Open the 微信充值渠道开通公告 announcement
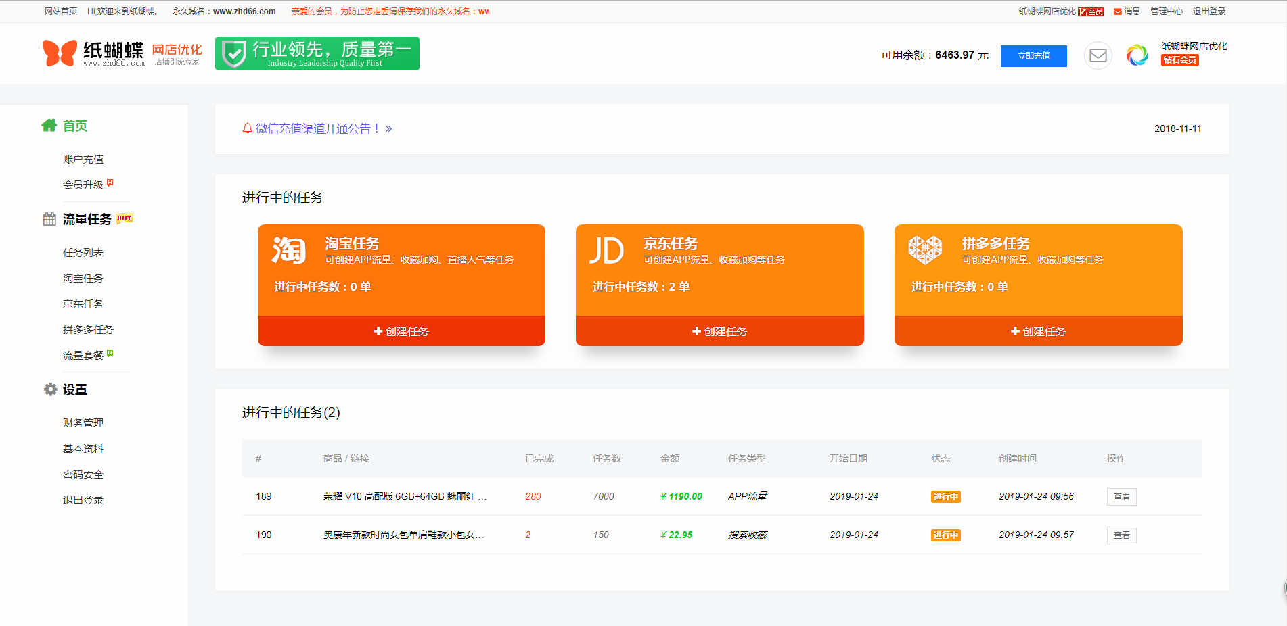The height and width of the screenshot is (626, 1287). click(x=318, y=128)
